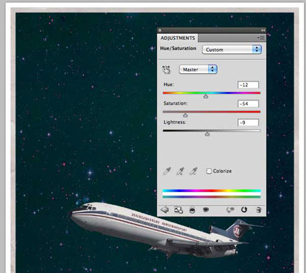
Task: Collapse panel with double-arrow icon
Action: (x=262, y=30)
